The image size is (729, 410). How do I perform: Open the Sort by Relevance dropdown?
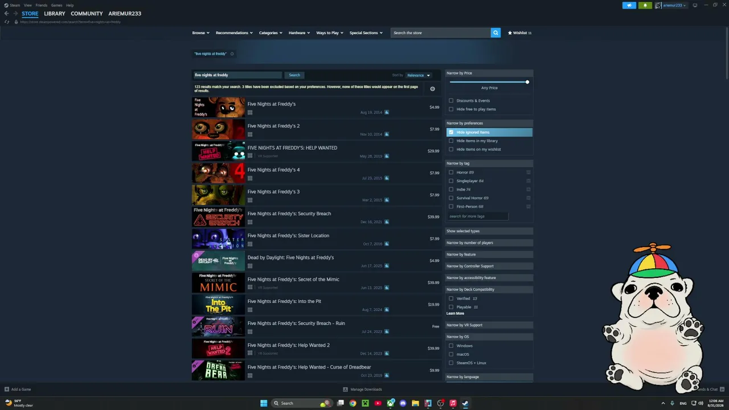click(419, 75)
